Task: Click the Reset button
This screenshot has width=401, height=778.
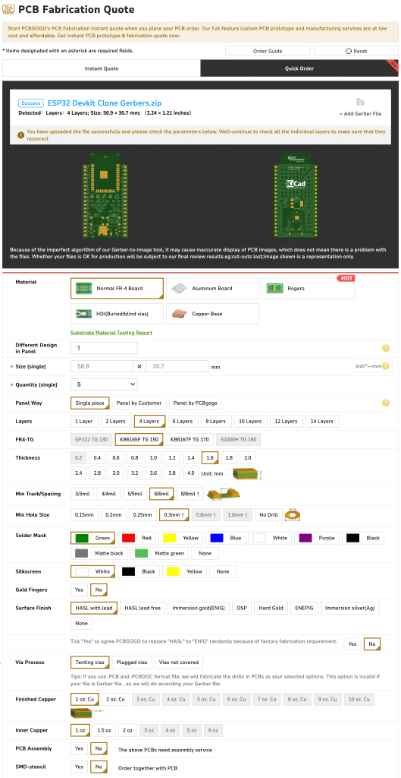Action: coord(356,51)
